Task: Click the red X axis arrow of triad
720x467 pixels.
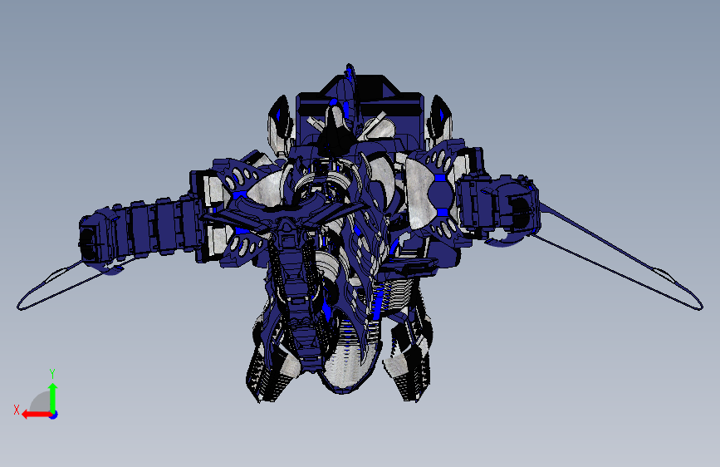Action: pyautogui.click(x=37, y=415)
